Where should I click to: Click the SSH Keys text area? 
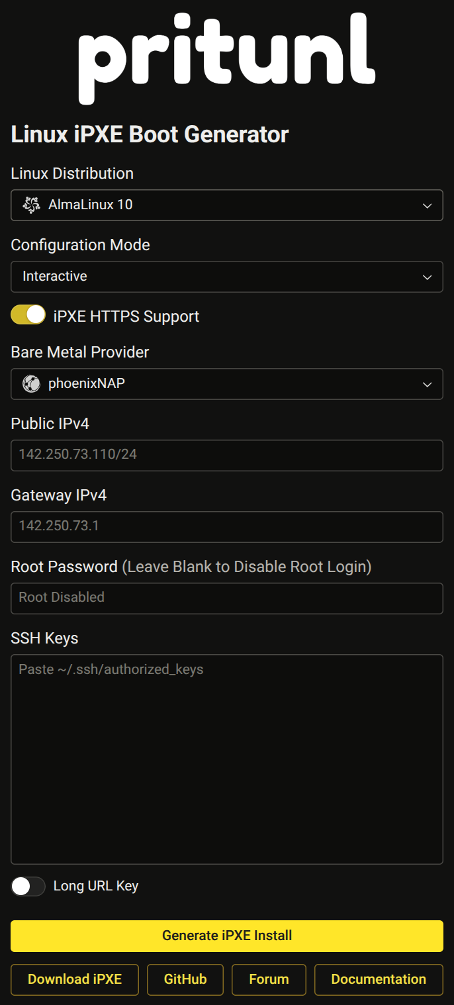coord(227,759)
